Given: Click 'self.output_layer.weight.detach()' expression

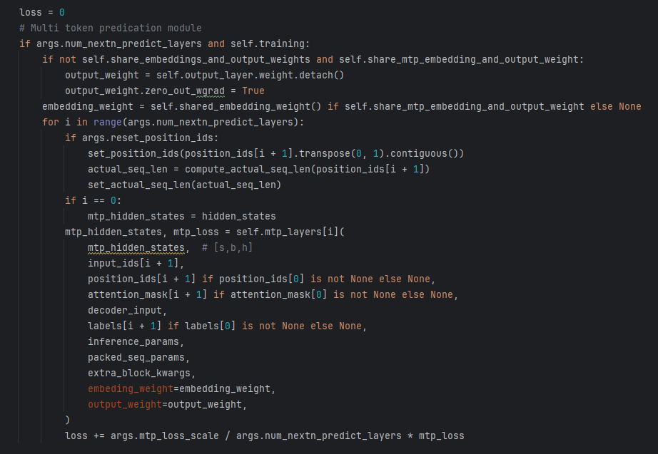Looking at the screenshot, I should (x=250, y=75).
